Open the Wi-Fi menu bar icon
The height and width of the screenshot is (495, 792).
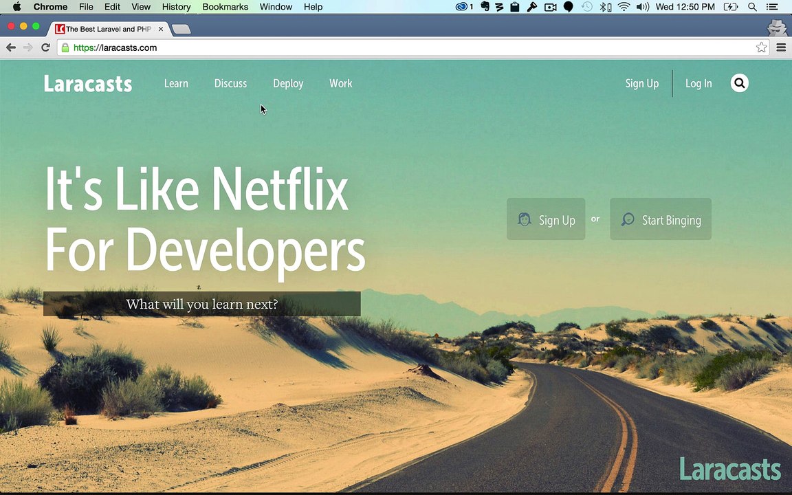click(x=624, y=7)
